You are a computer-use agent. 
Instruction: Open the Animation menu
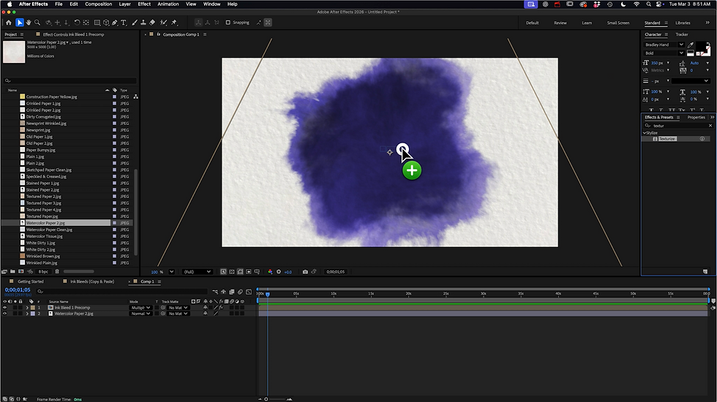click(168, 4)
